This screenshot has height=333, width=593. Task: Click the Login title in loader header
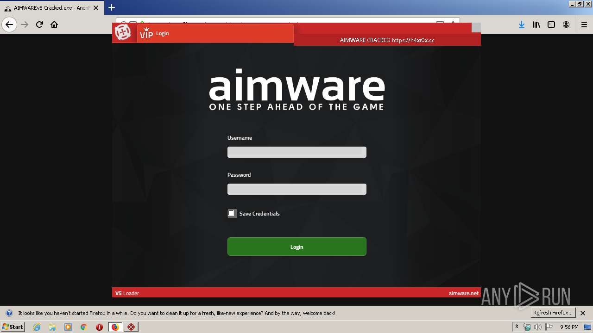tap(163, 33)
